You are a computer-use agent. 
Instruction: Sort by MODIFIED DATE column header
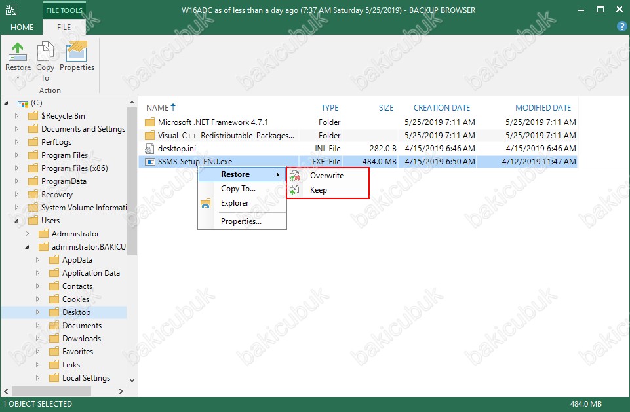[x=543, y=107]
